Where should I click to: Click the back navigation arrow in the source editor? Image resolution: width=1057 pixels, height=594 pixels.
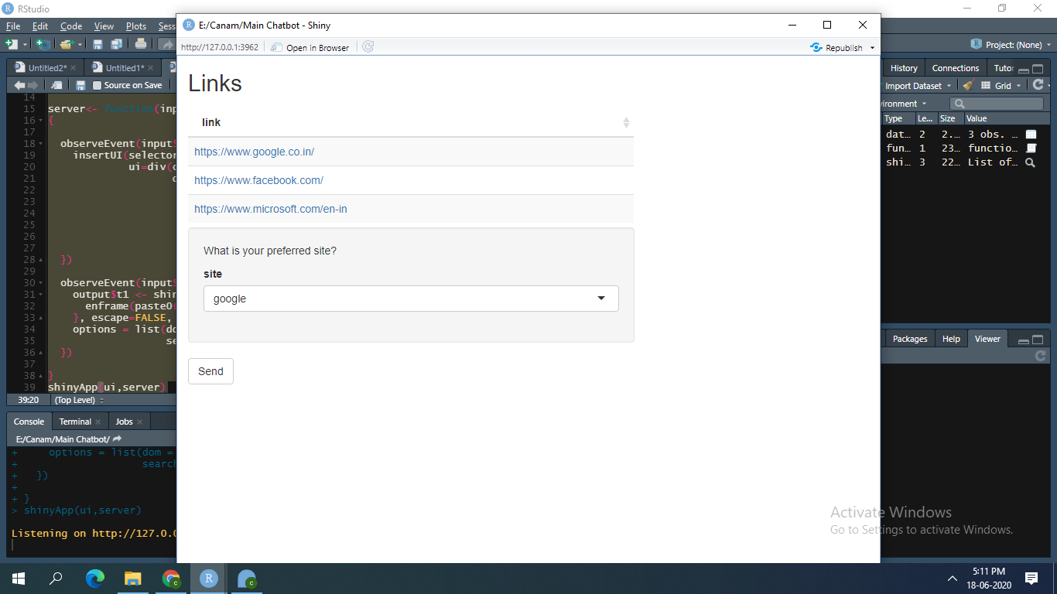(19, 85)
